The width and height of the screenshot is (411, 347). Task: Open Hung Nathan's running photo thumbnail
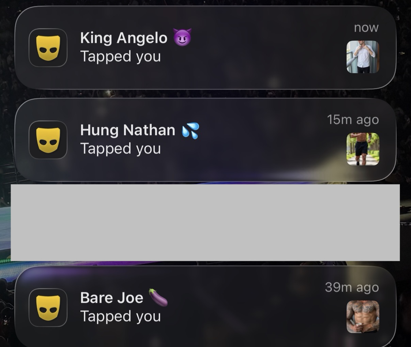click(x=363, y=149)
